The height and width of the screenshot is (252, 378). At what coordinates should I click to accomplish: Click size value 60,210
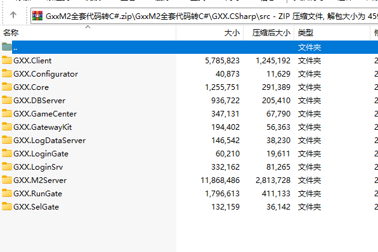pyautogui.click(x=228, y=154)
